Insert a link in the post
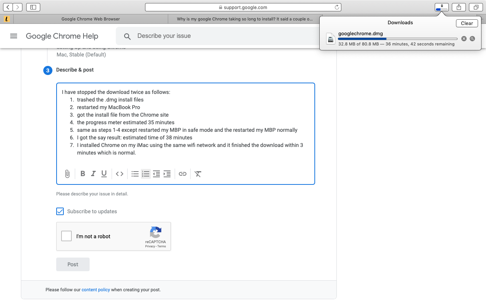 pyautogui.click(x=183, y=174)
